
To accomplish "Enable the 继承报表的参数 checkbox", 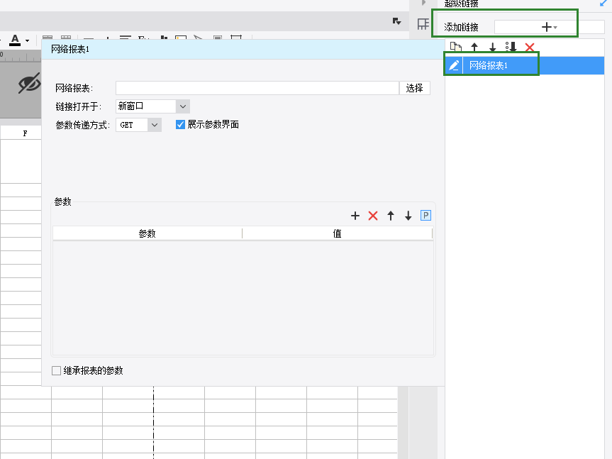I will click(x=56, y=370).
